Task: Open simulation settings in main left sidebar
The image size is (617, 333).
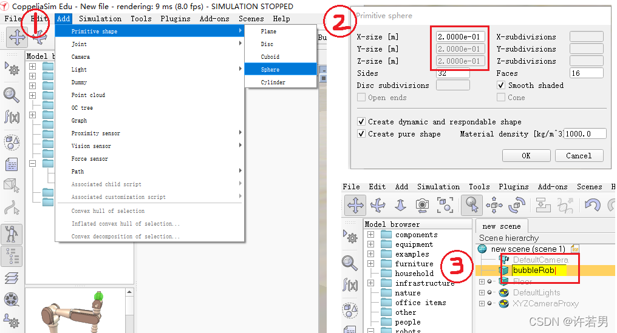Action: point(12,69)
